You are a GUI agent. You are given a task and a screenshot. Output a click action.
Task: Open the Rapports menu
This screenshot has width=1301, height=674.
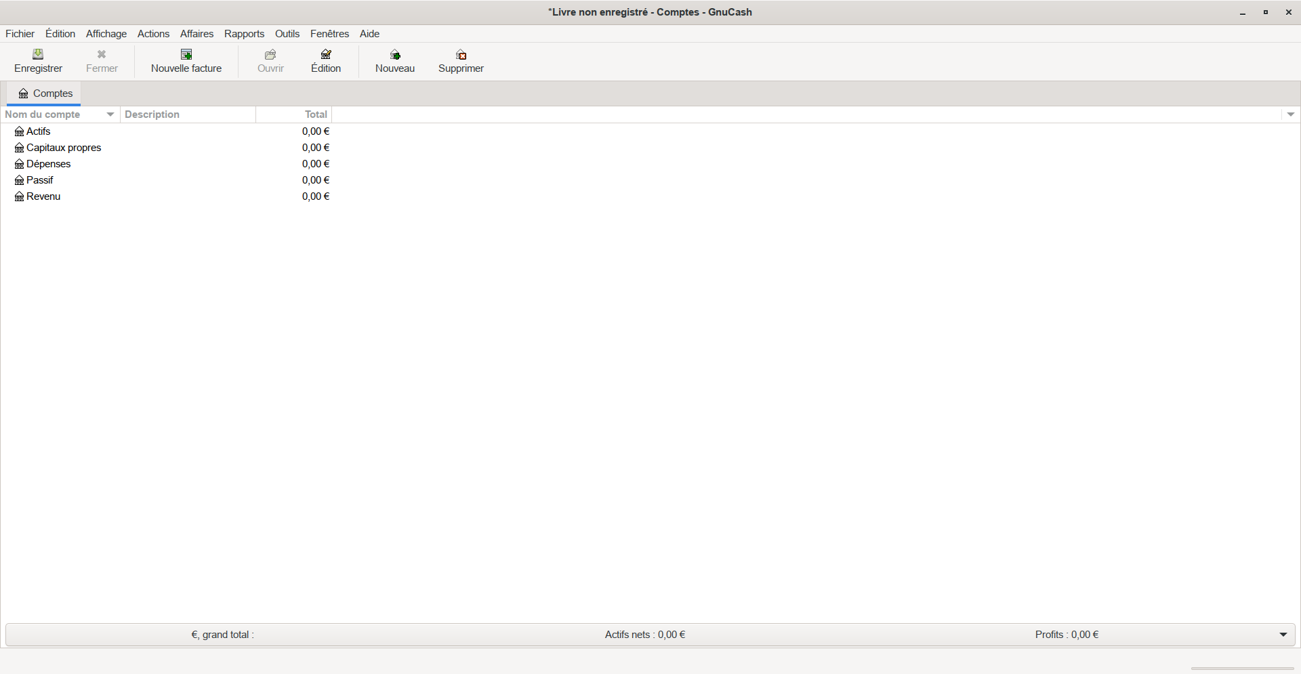[x=244, y=34]
